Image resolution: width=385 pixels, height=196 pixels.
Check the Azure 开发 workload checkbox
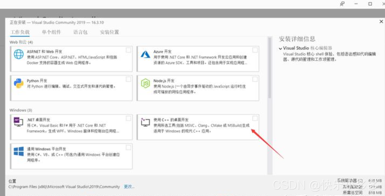255,50
